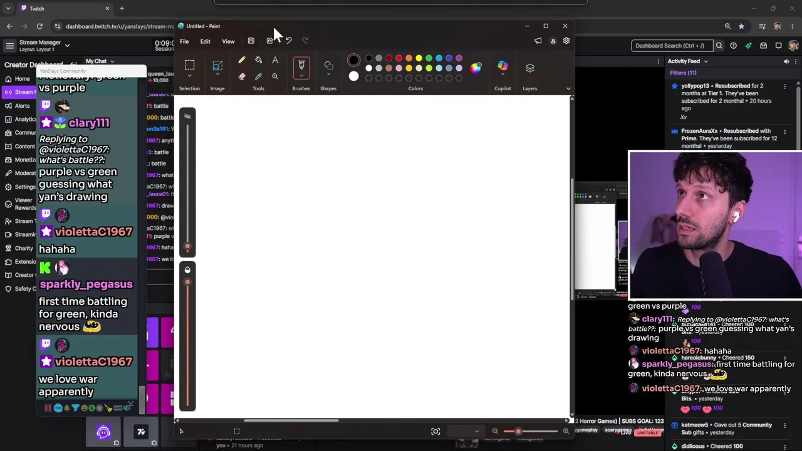Select the black primary color circle
Image resolution: width=802 pixels, height=451 pixels.
coord(353,61)
